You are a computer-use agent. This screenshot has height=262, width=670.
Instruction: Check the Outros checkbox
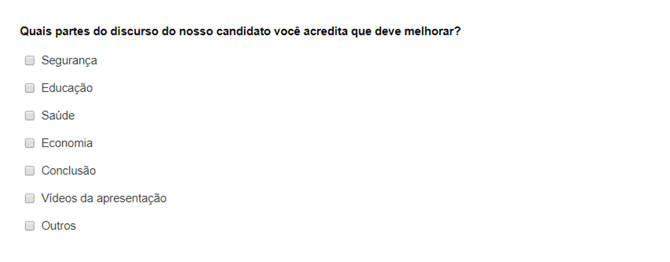point(30,226)
